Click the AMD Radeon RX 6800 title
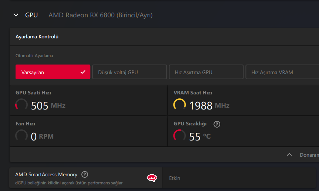Screen dimensions: 319x191 pyautogui.click(x=101, y=15)
